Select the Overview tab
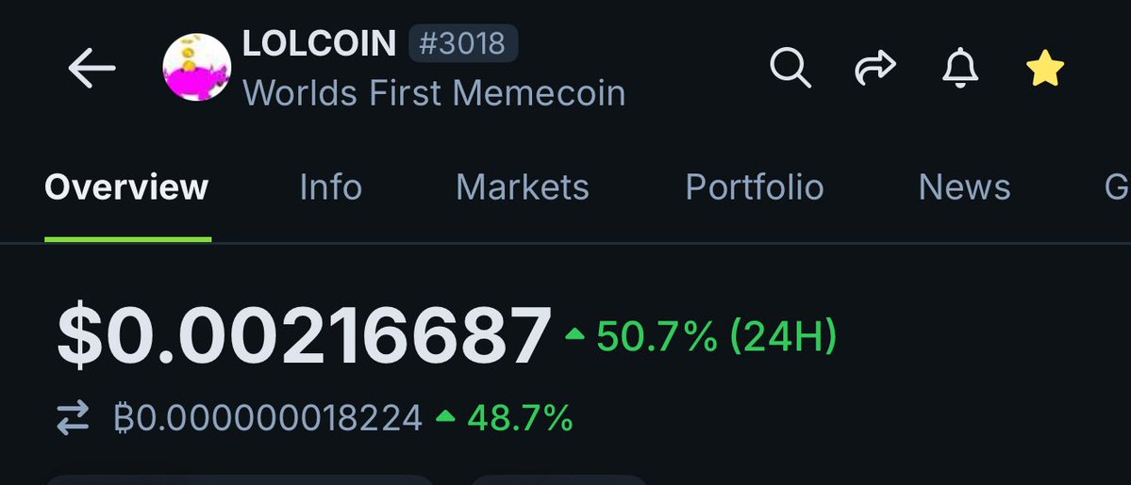The width and height of the screenshot is (1131, 485). coord(127,187)
